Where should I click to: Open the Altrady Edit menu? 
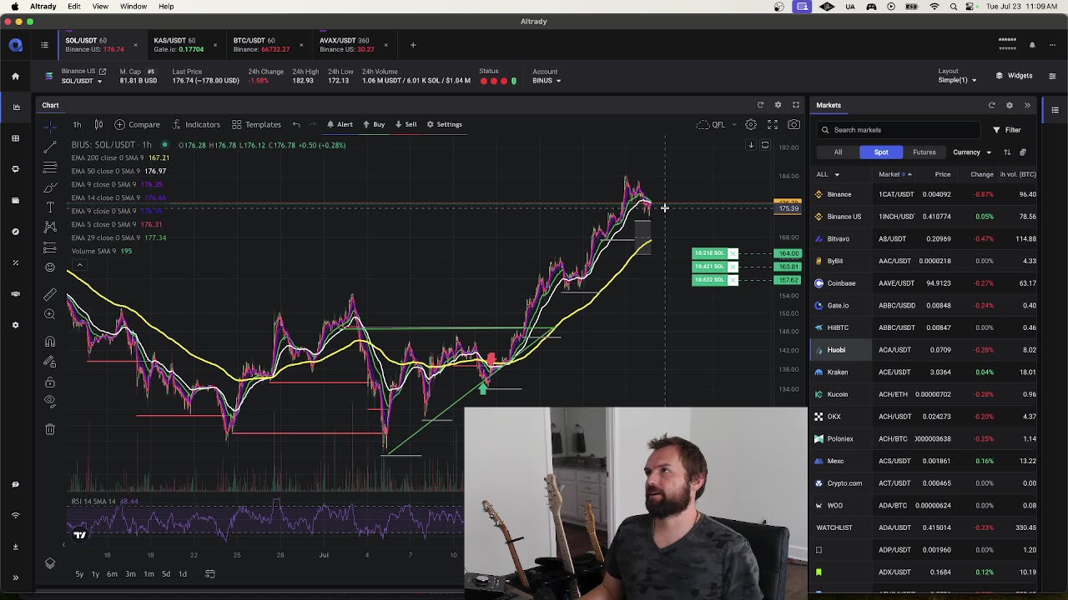74,7
